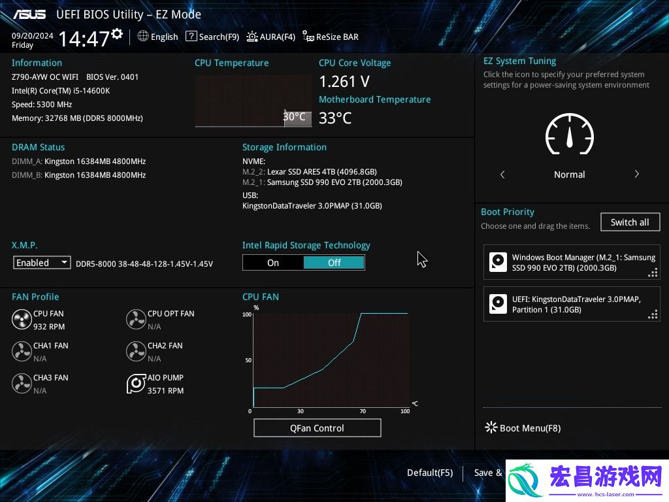
Task: Click the AURA light icon
Action: (252, 37)
